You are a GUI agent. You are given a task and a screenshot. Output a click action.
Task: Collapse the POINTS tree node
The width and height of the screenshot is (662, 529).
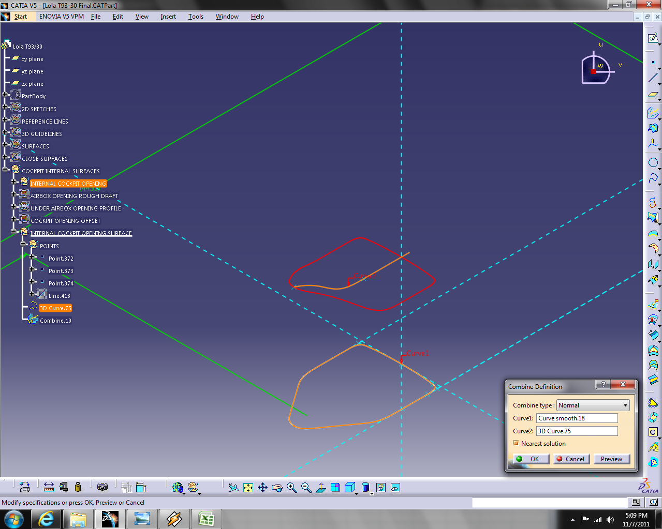click(x=23, y=244)
